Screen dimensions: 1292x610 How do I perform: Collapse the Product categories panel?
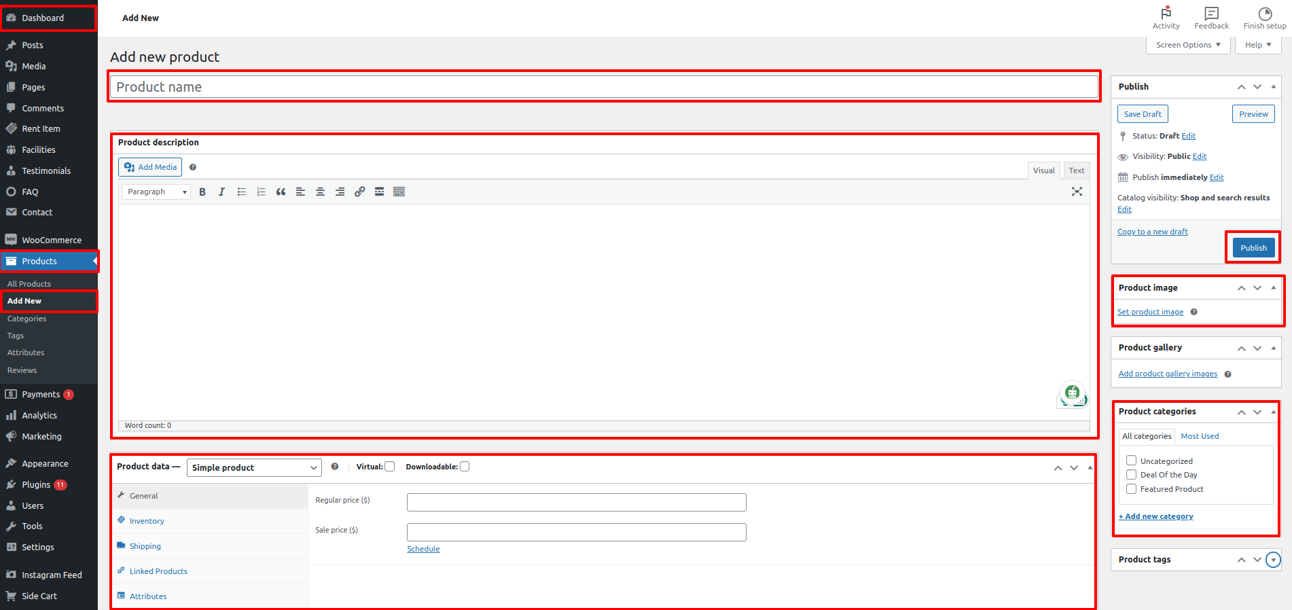(x=1274, y=412)
